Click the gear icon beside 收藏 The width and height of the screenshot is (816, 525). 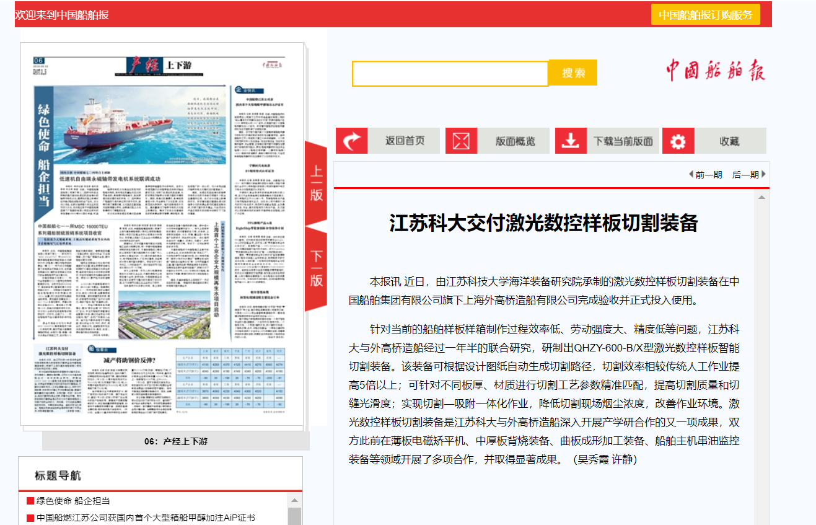678,141
